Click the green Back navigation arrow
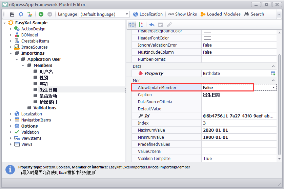Image resolution: width=284 pixels, height=189 pixels. 41,14
